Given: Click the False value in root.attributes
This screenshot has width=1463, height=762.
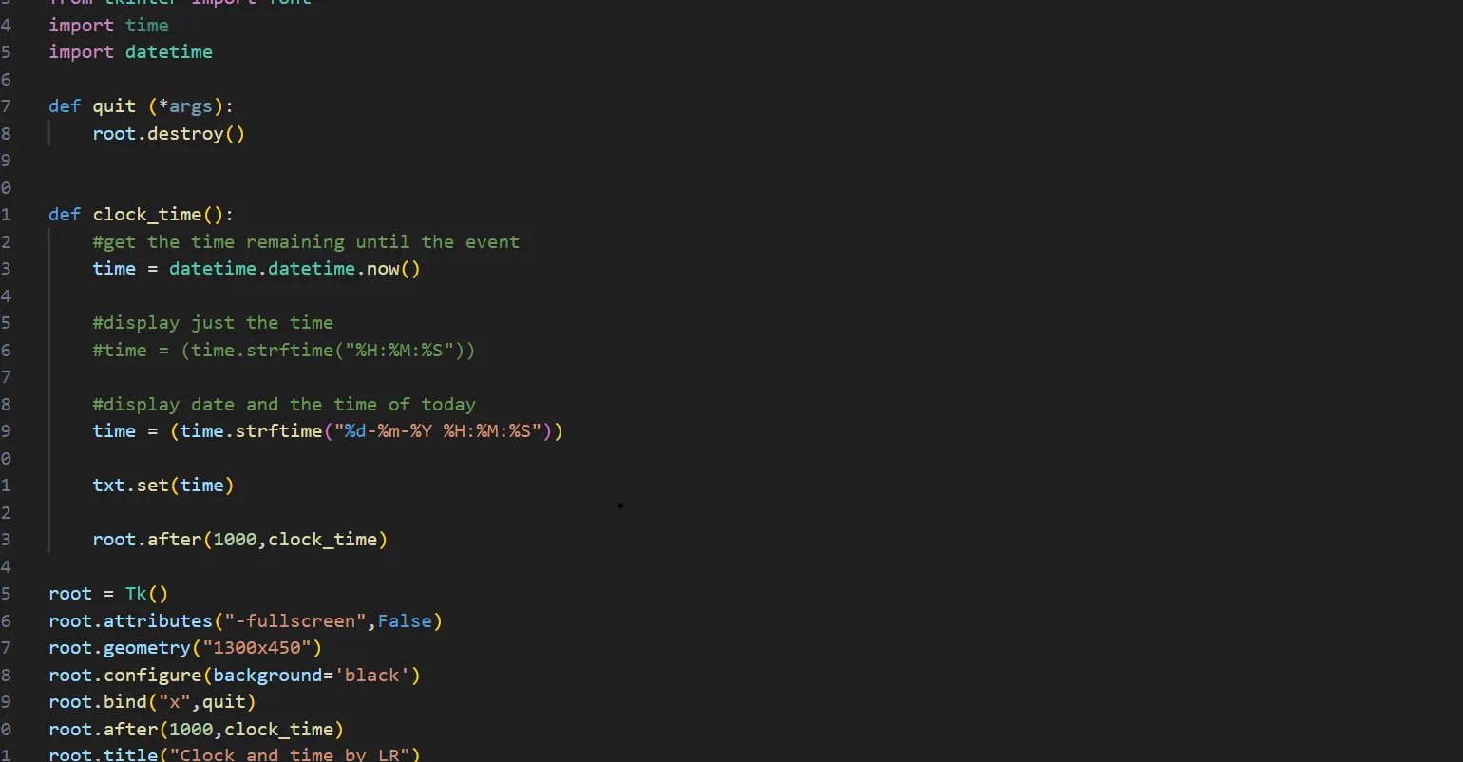Looking at the screenshot, I should [x=405, y=620].
